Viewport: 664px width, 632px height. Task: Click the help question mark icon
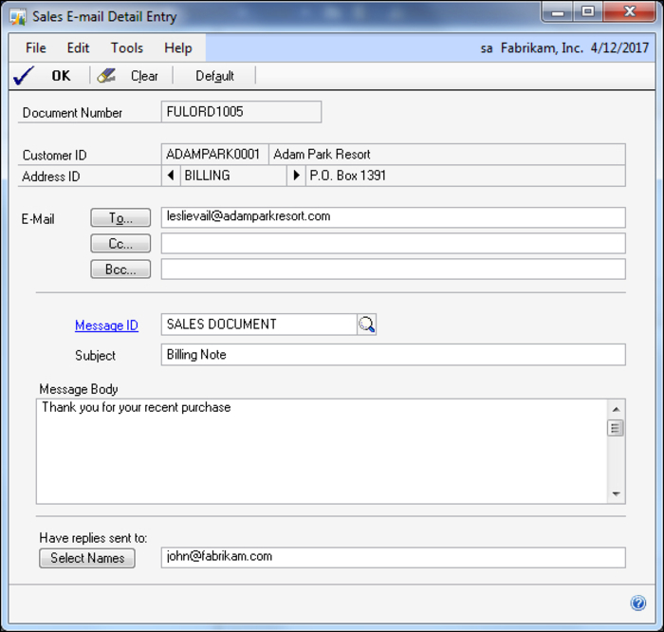coord(637,603)
